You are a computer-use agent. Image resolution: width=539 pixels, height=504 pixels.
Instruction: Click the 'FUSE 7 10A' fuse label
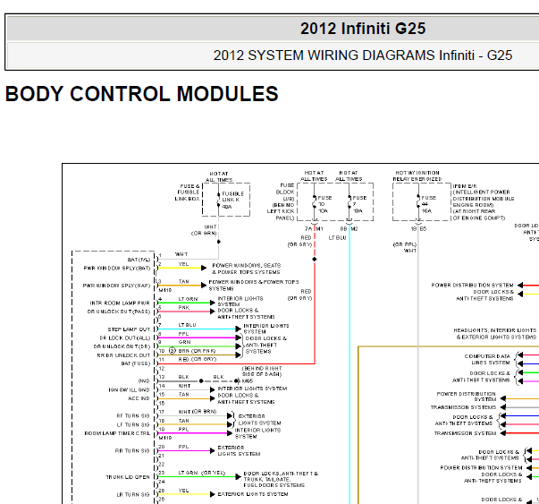click(x=359, y=204)
